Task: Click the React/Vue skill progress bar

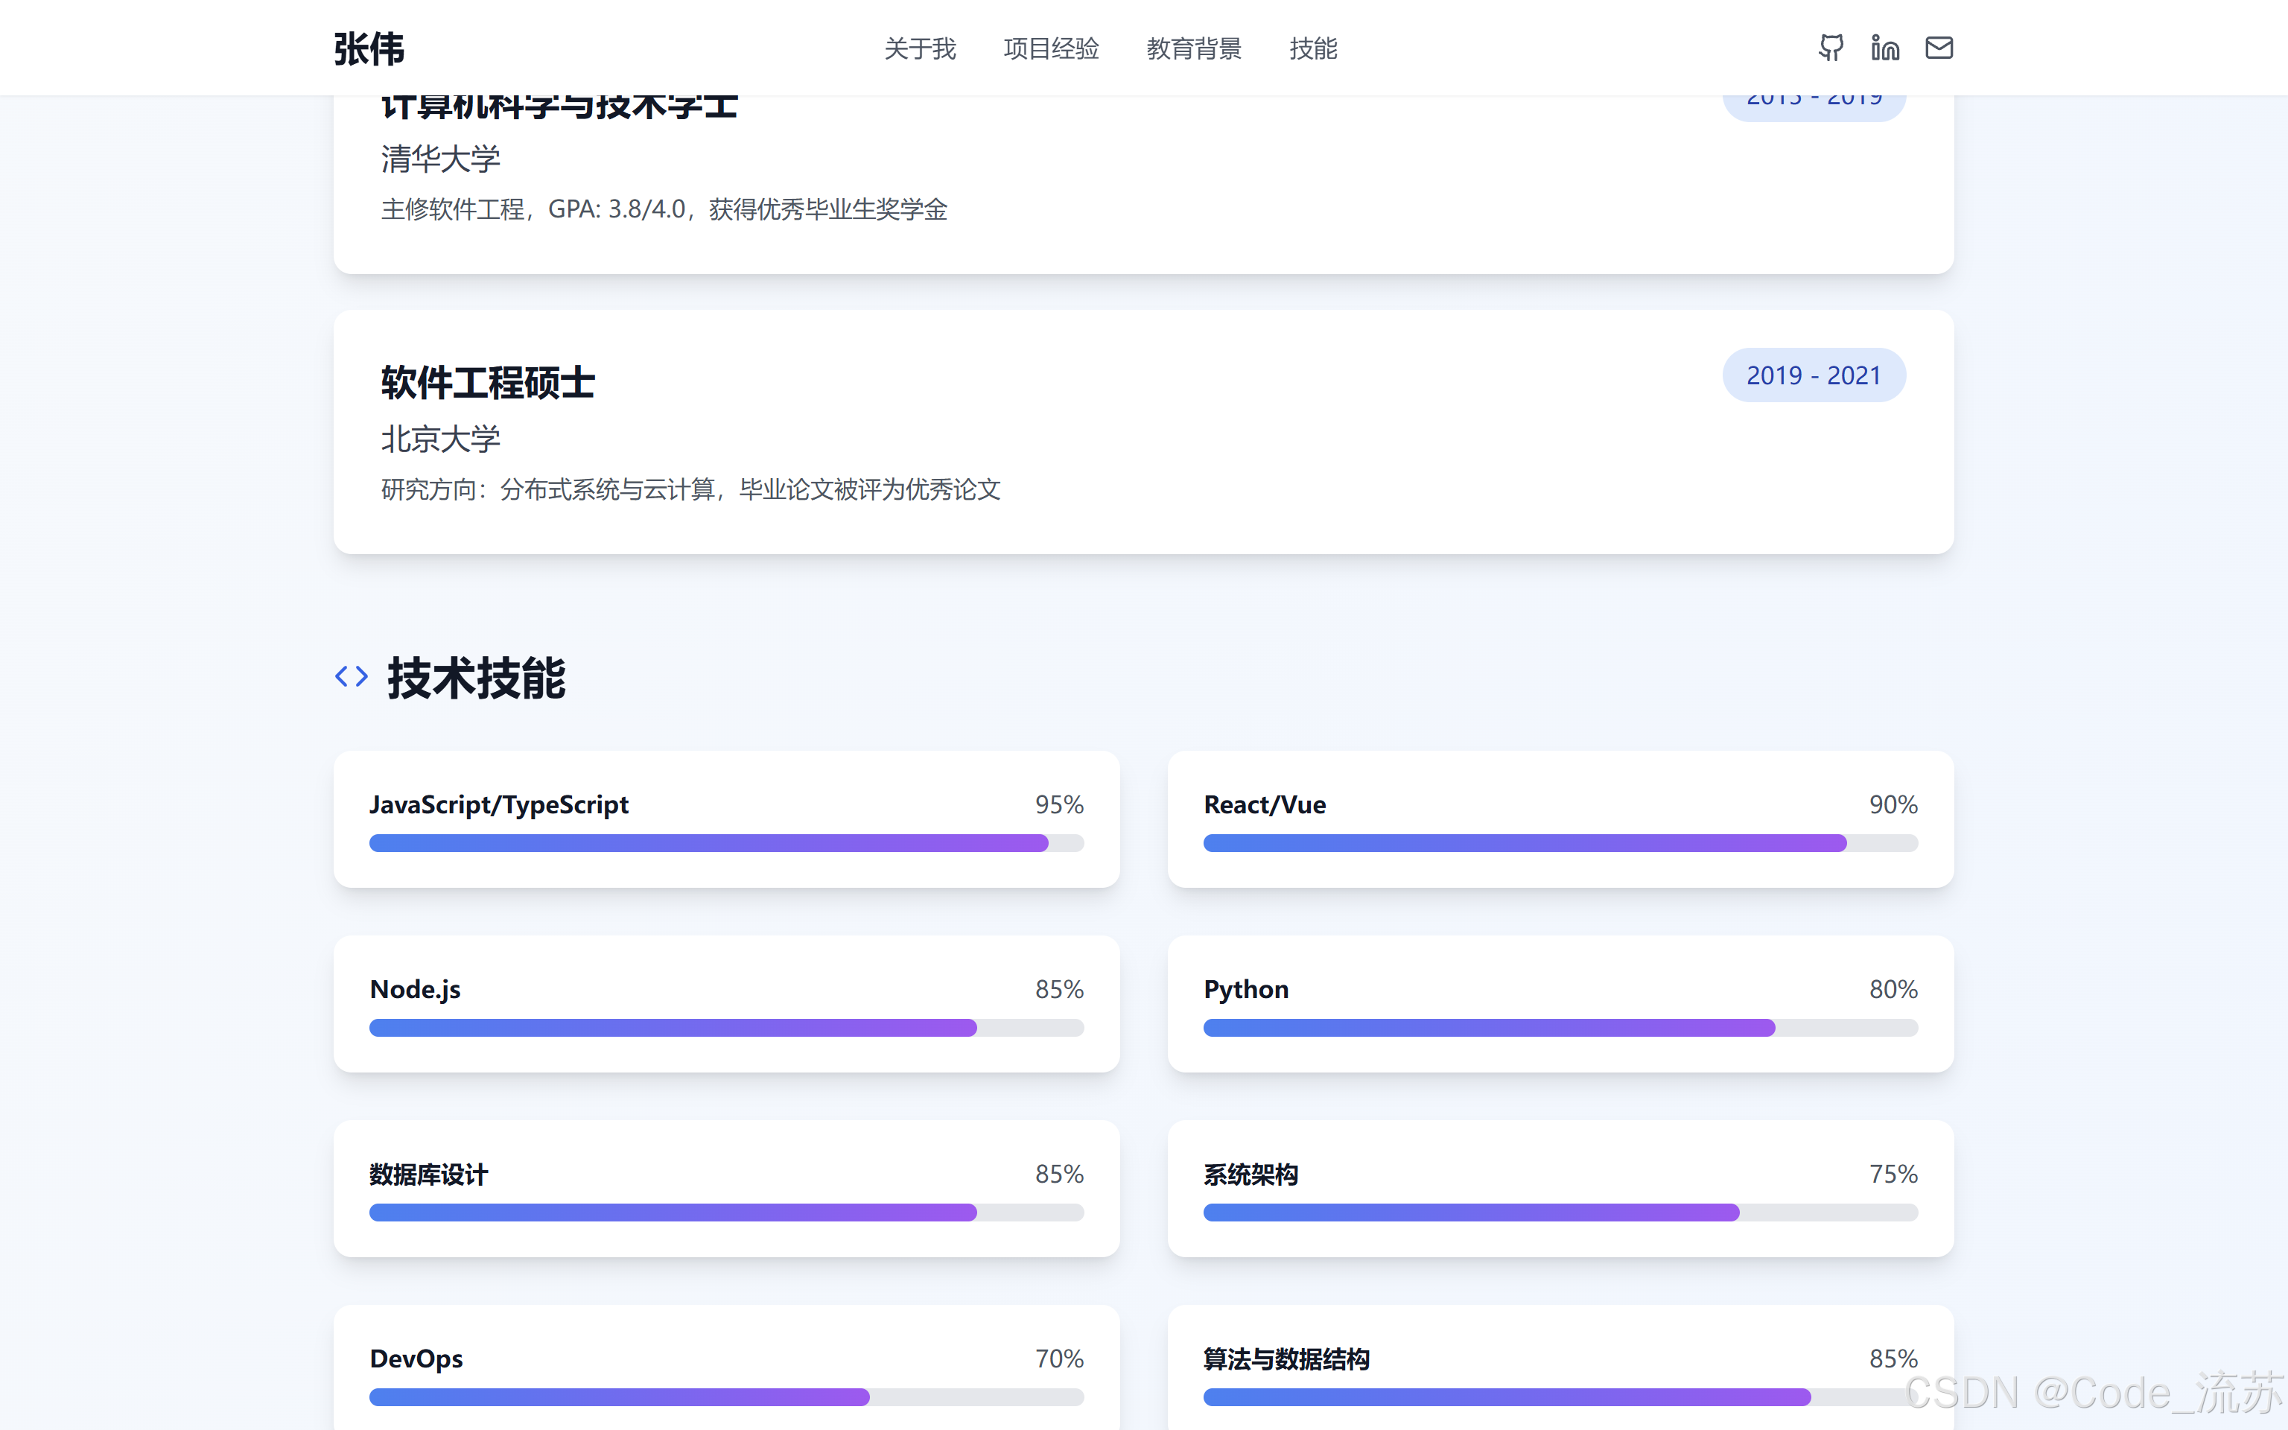Action: (1560, 842)
